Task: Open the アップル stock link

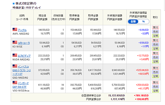Action: pyautogui.click(x=22, y=30)
